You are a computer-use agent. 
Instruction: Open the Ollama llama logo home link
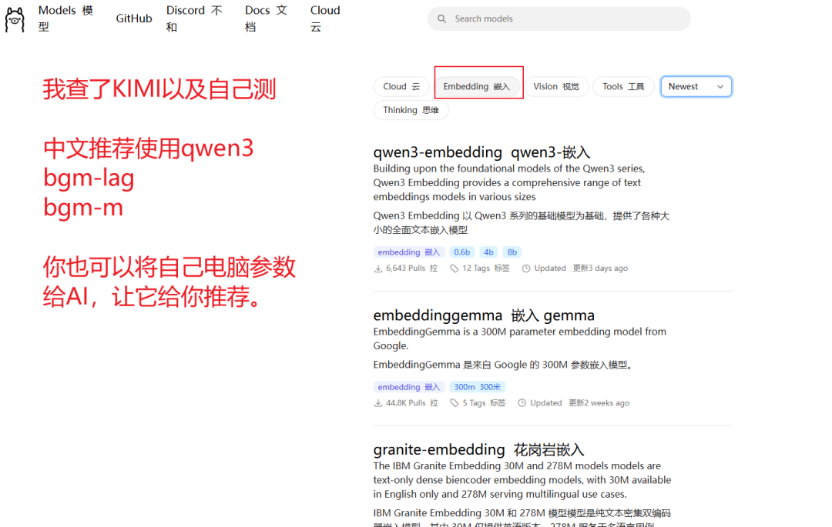(15, 19)
